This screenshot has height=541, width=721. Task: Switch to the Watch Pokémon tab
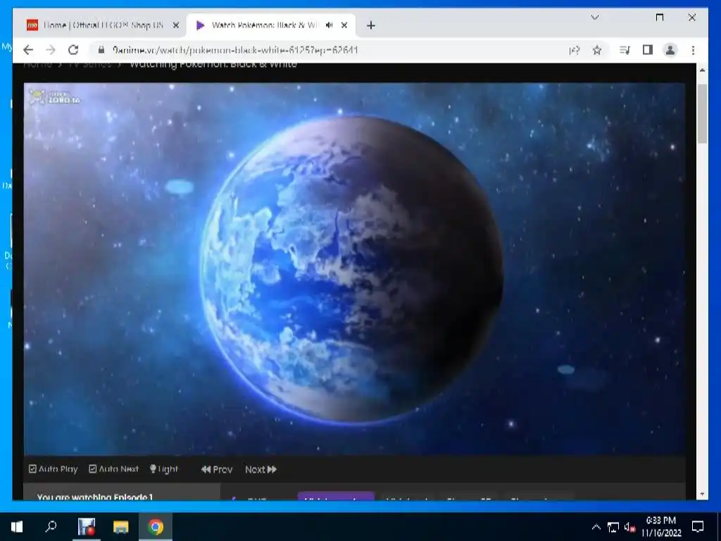click(265, 25)
